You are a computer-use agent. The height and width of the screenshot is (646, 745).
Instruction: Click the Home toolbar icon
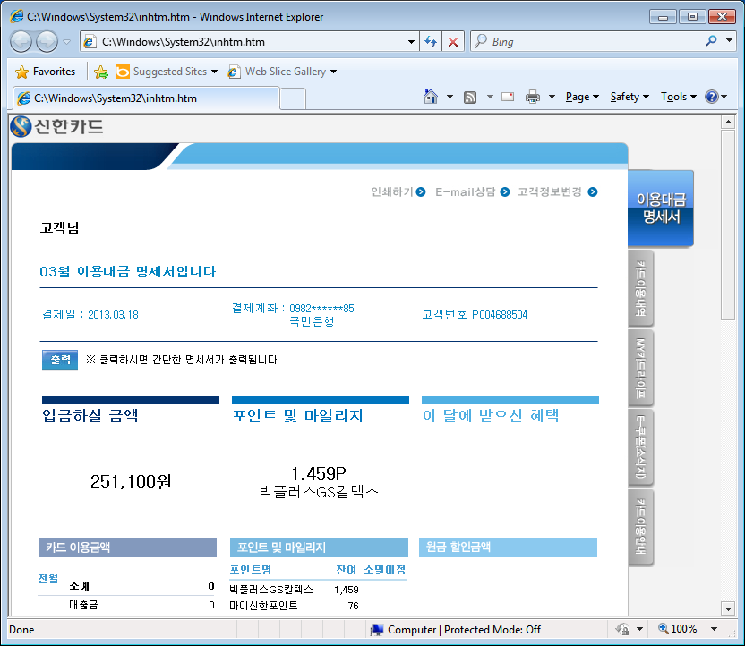pyautogui.click(x=431, y=97)
